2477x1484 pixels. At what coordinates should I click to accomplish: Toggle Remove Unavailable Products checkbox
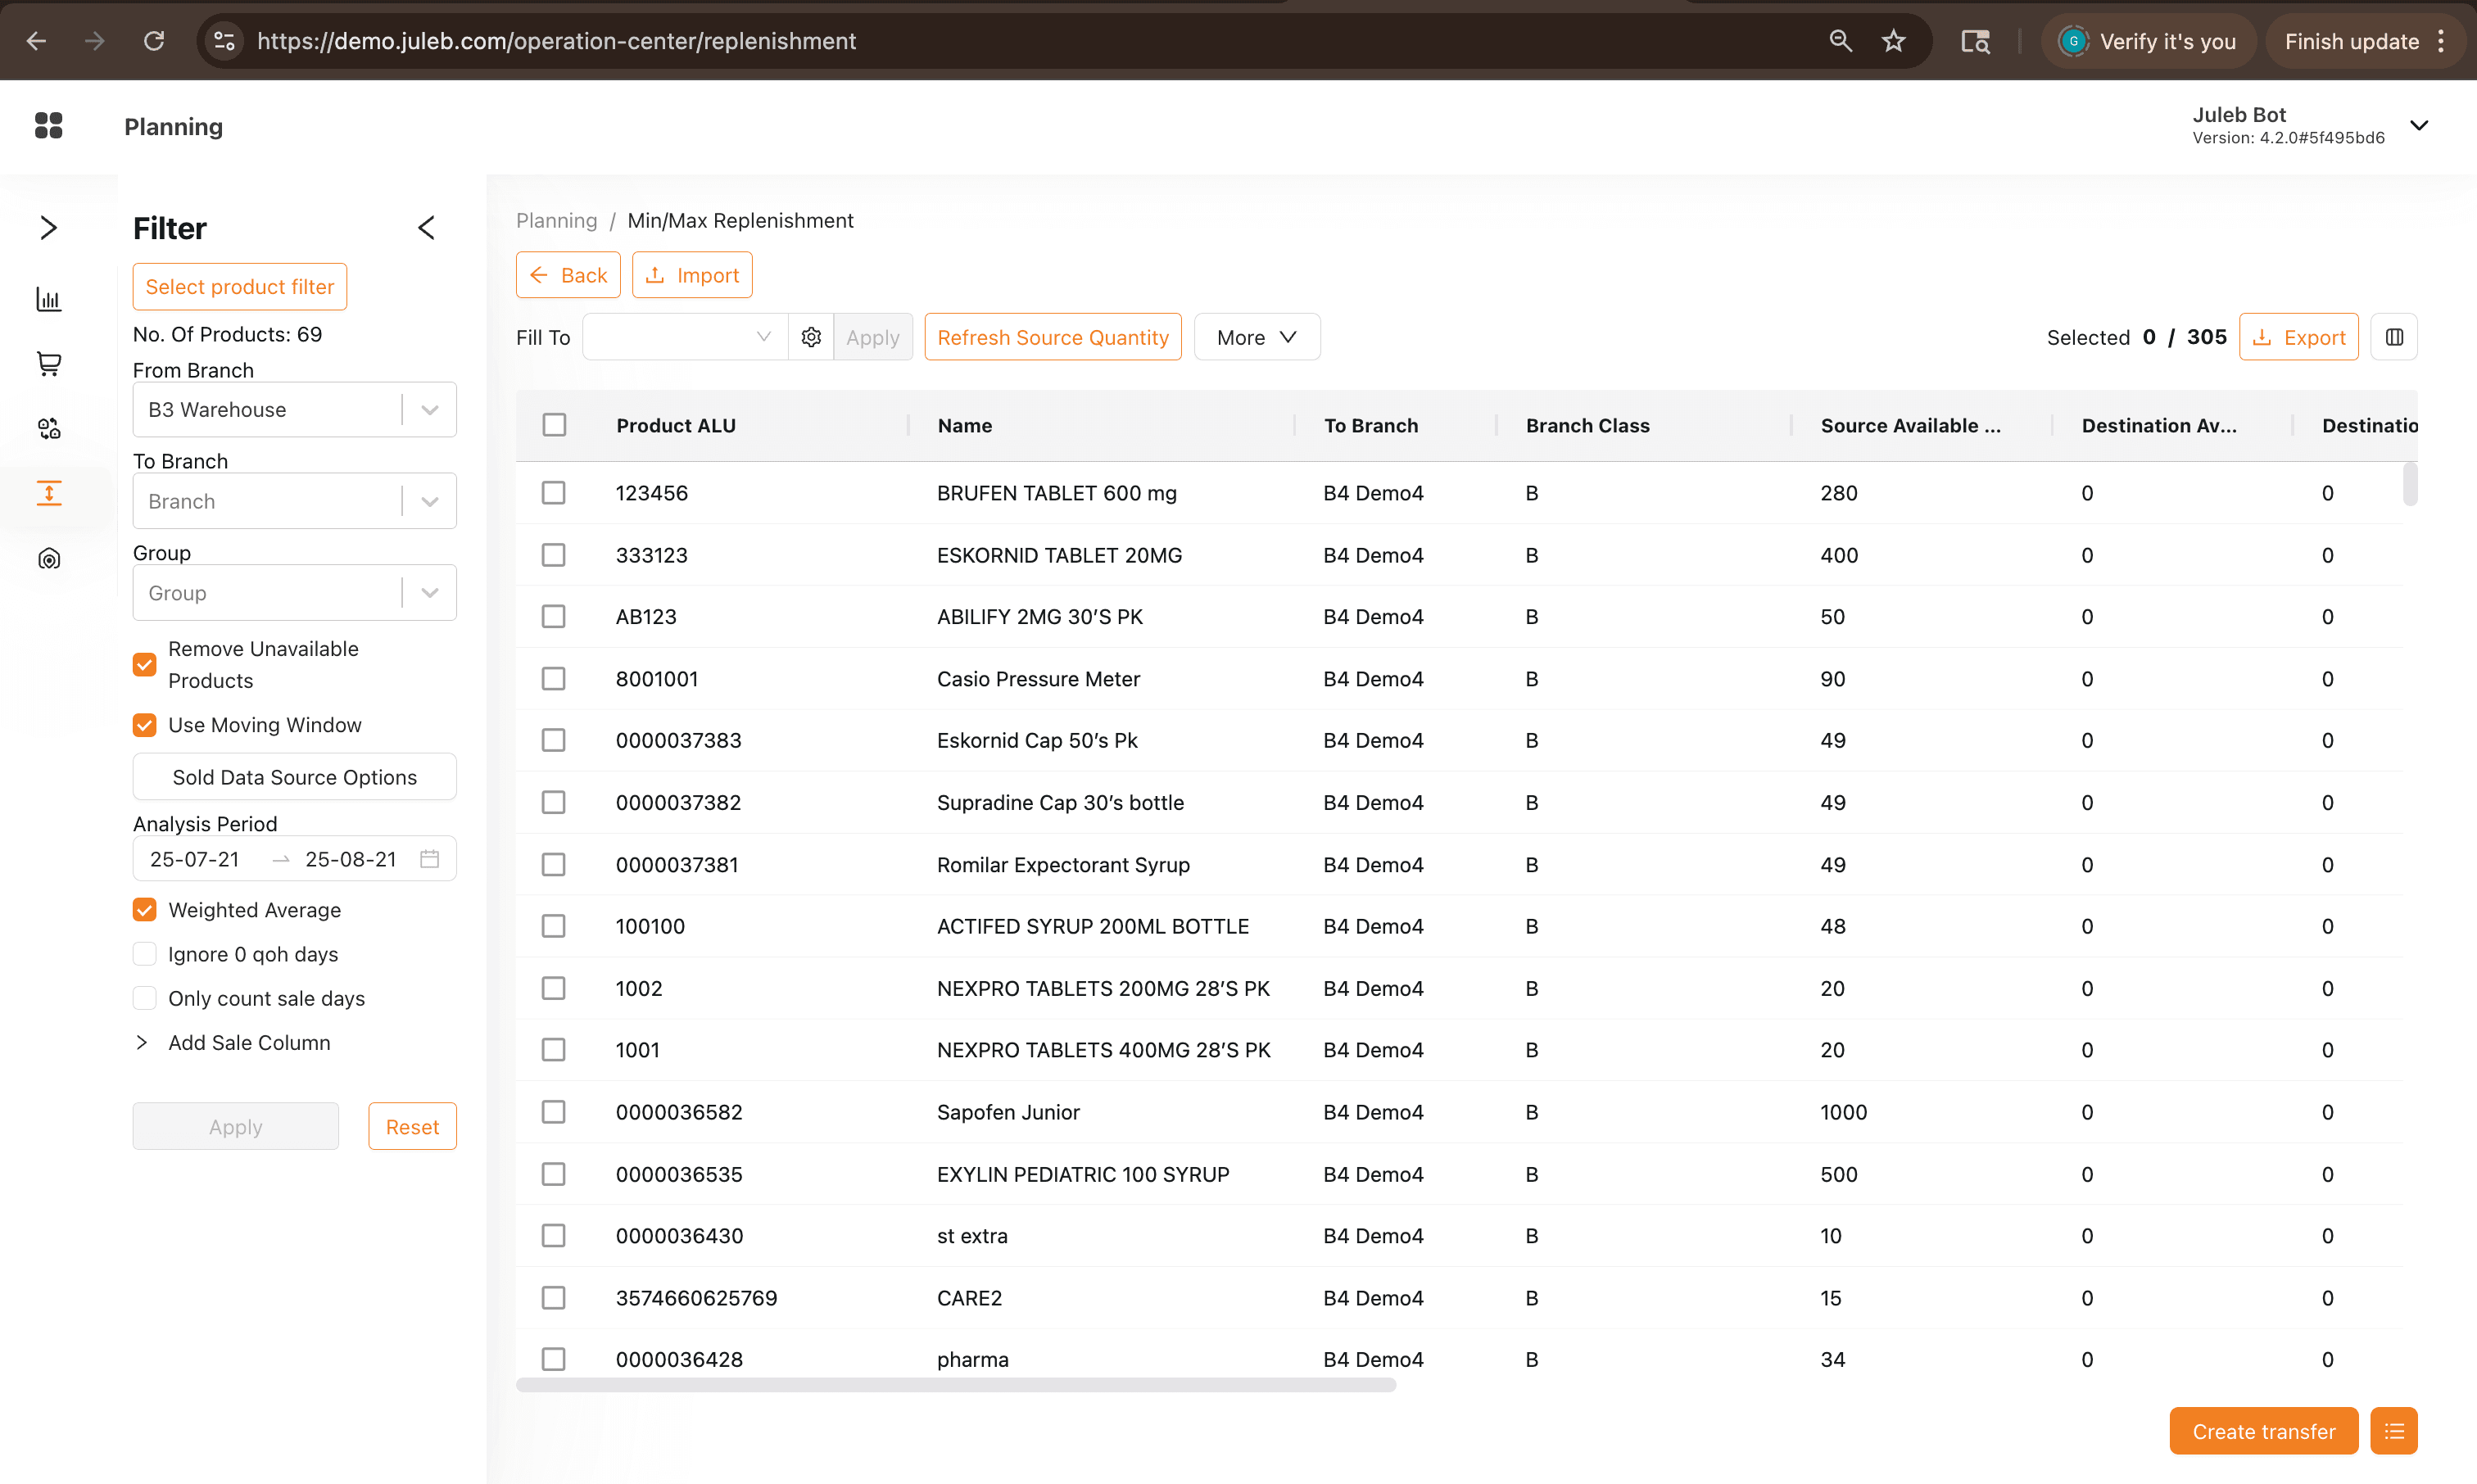click(145, 664)
